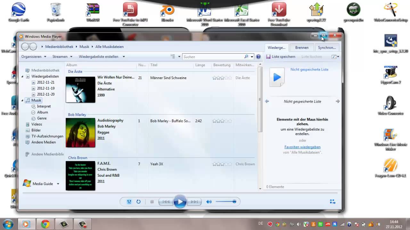The width and height of the screenshot is (410, 230).
Task: Open the Streamen menu
Action: [62, 57]
